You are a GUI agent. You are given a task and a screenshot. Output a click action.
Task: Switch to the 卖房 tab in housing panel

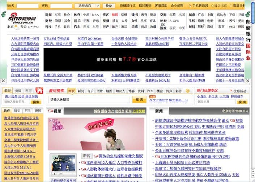pyautogui.click(x=18, y=91)
